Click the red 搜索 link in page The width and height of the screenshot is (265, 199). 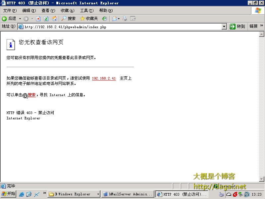coord(31,95)
